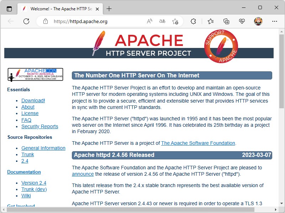This screenshot has height=213, width=285.
Task: View site information via the lock icon
Action: [45, 21]
